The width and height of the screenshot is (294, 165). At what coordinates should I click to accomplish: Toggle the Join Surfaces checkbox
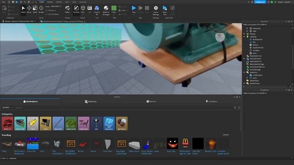(x=46, y=14)
